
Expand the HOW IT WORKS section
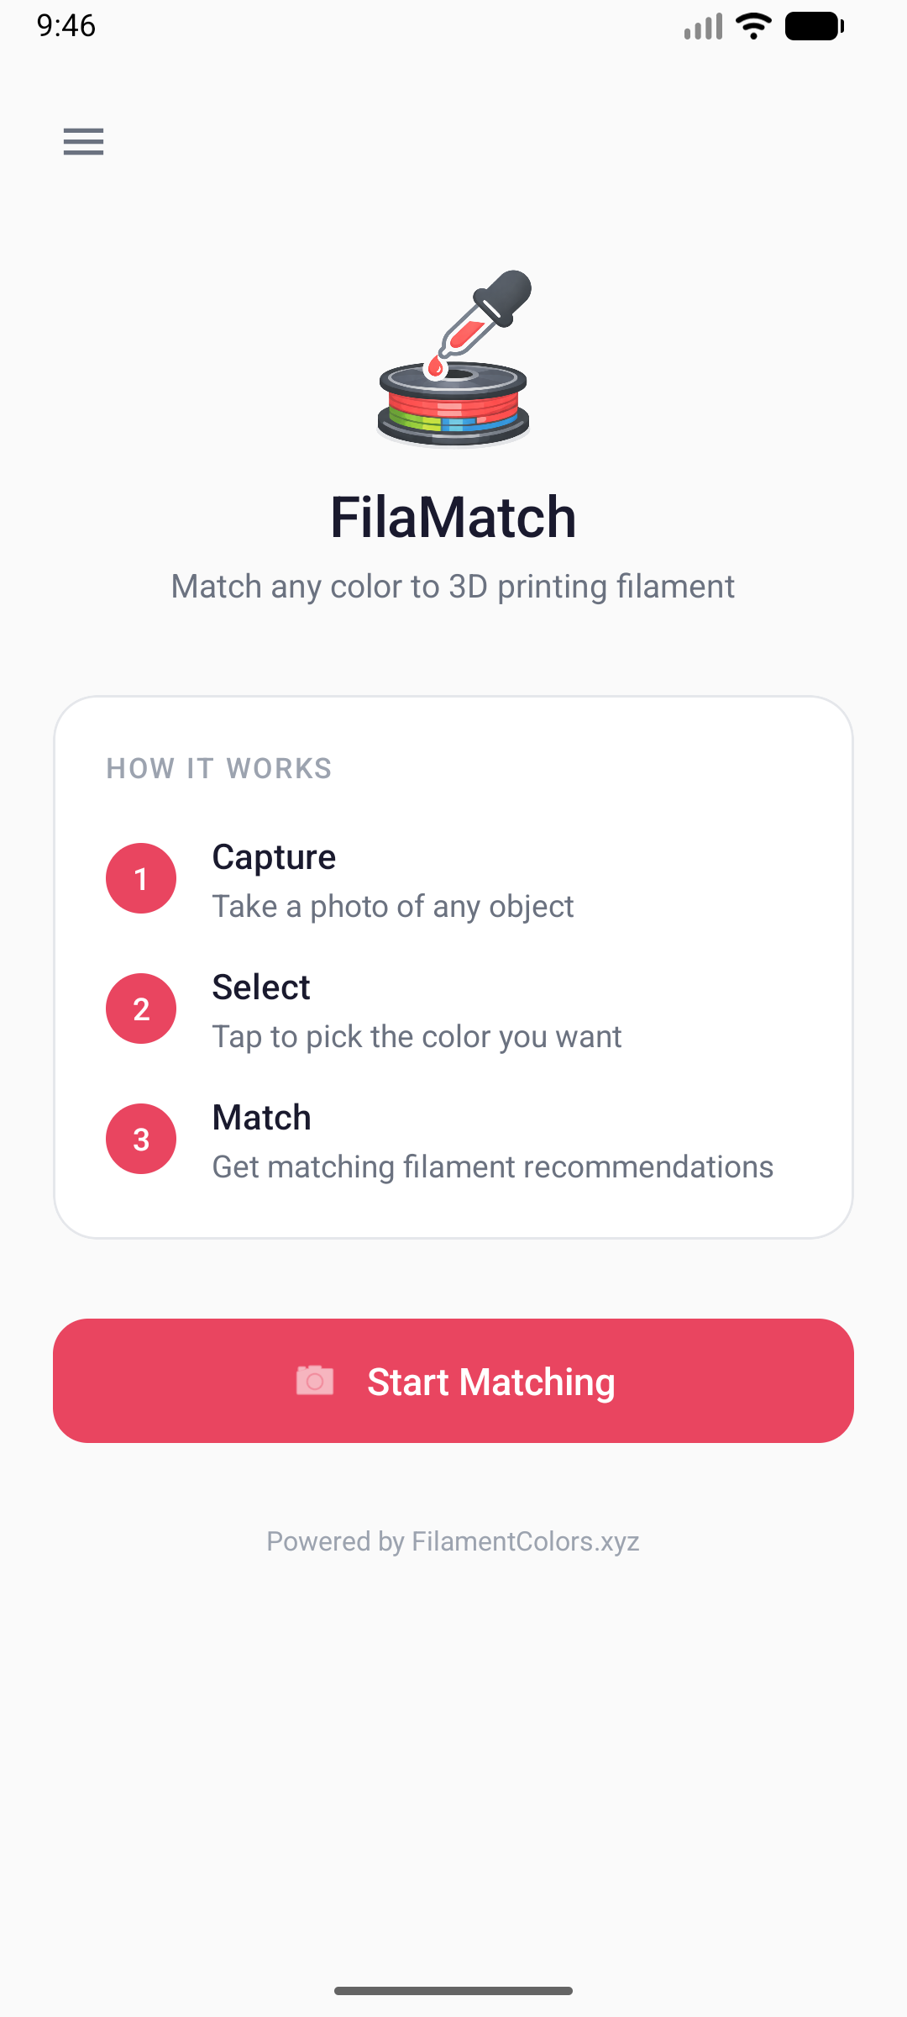coord(218,768)
